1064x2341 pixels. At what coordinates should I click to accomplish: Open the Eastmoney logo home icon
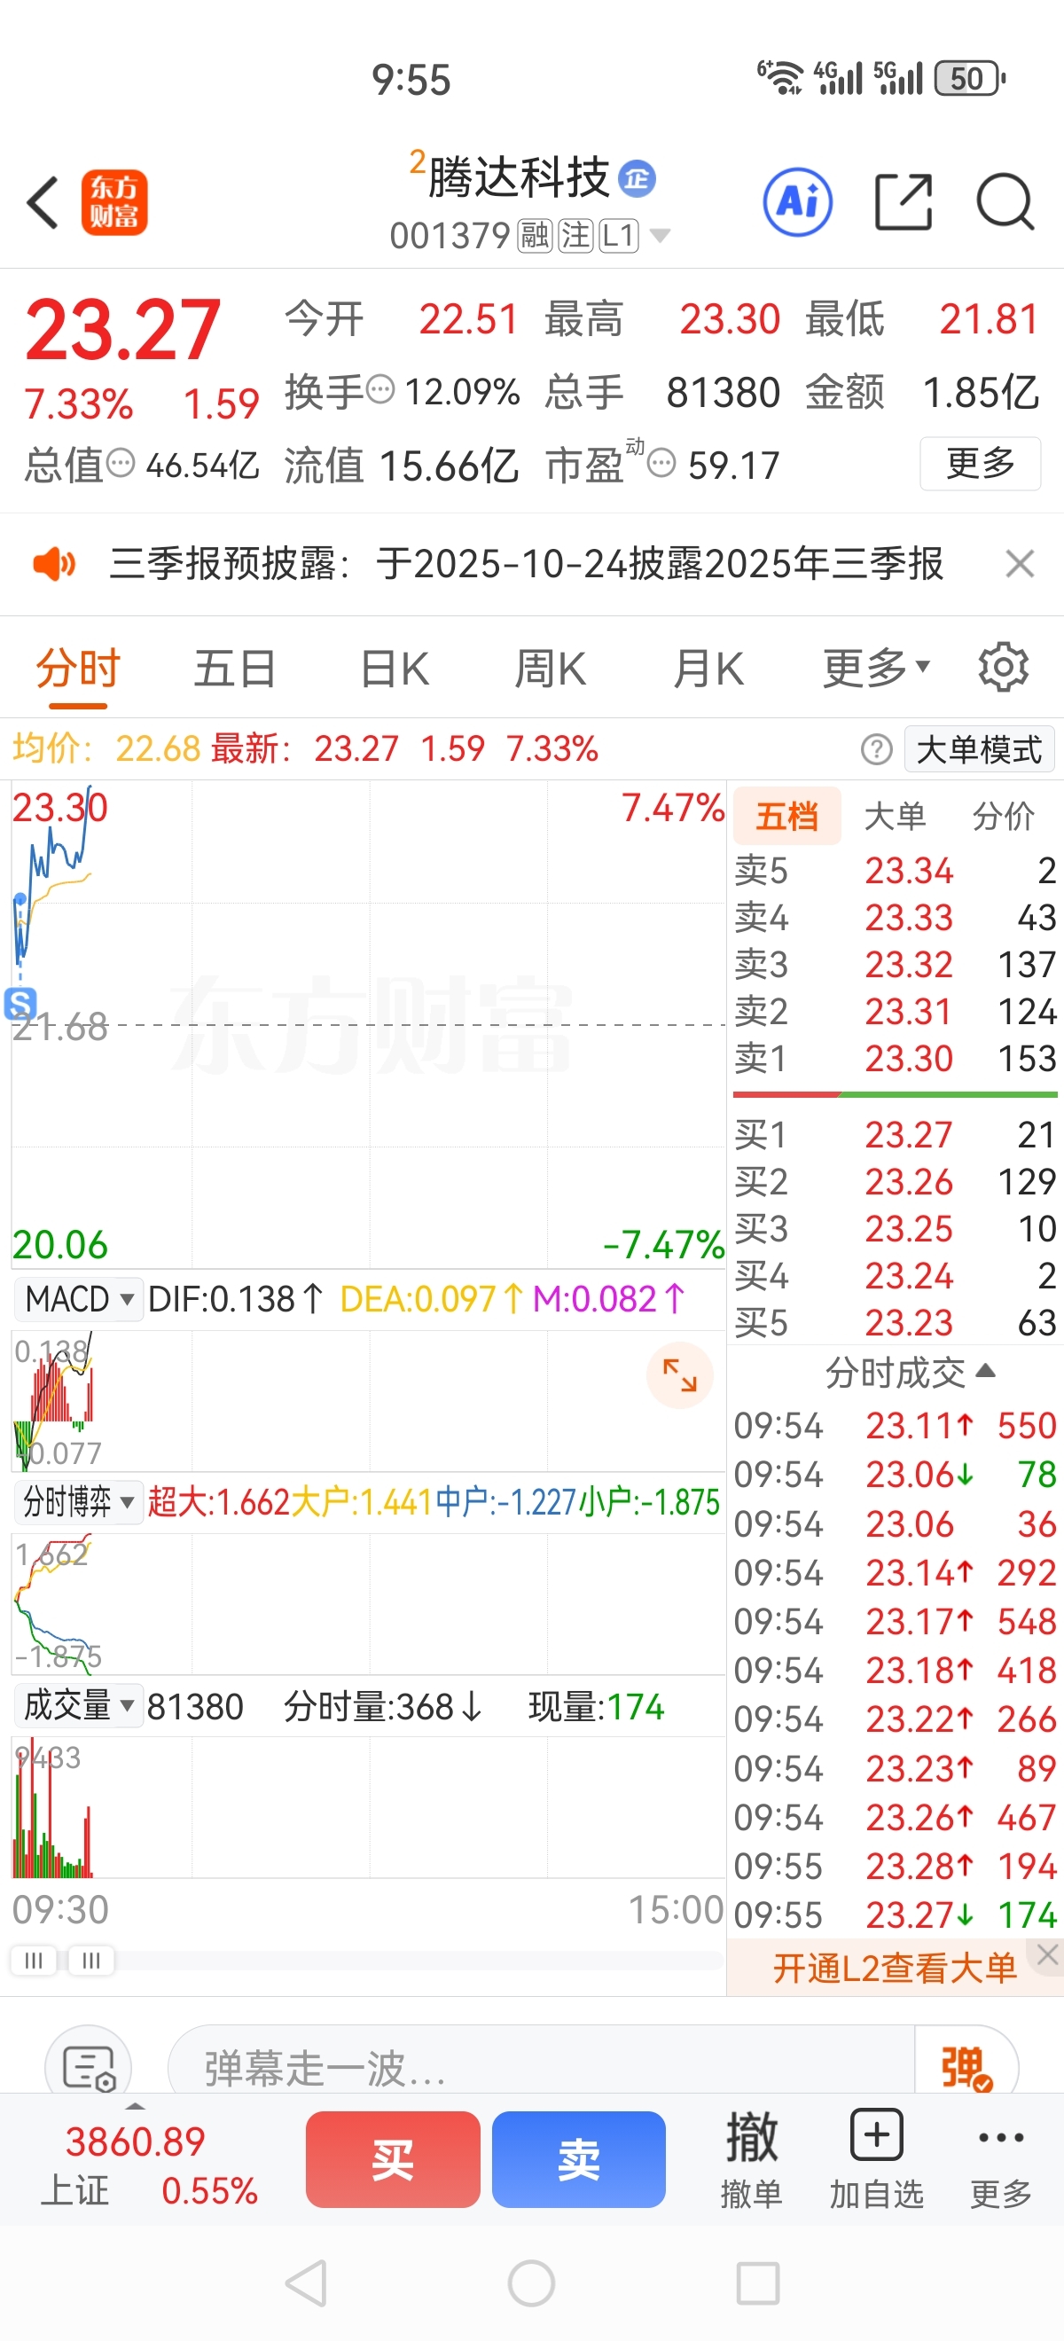click(x=114, y=203)
